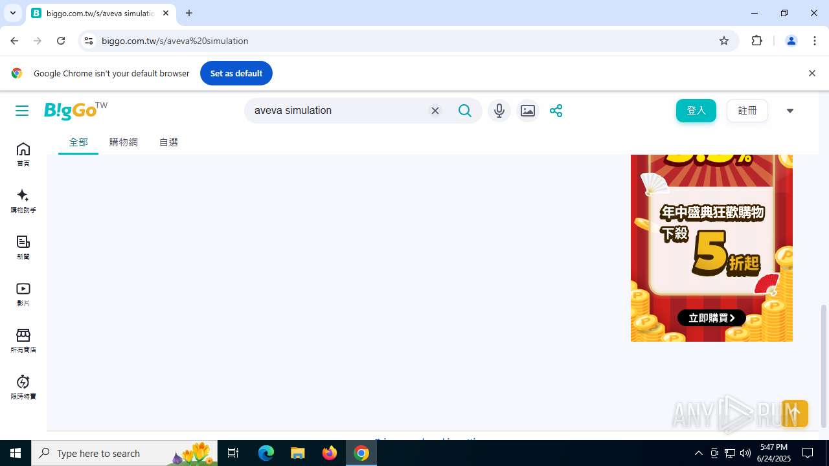
Task: Click the 年中盛典 promotional banner
Action: pyautogui.click(x=712, y=248)
